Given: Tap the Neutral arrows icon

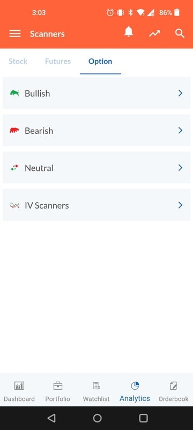Looking at the screenshot, I should 14,168.
